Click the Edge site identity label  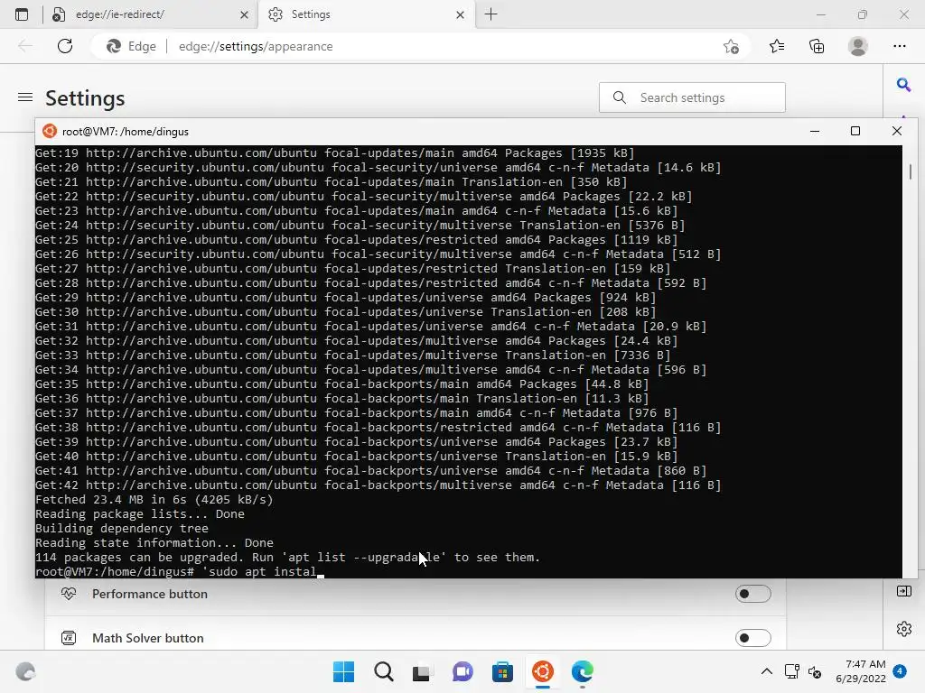click(x=132, y=46)
